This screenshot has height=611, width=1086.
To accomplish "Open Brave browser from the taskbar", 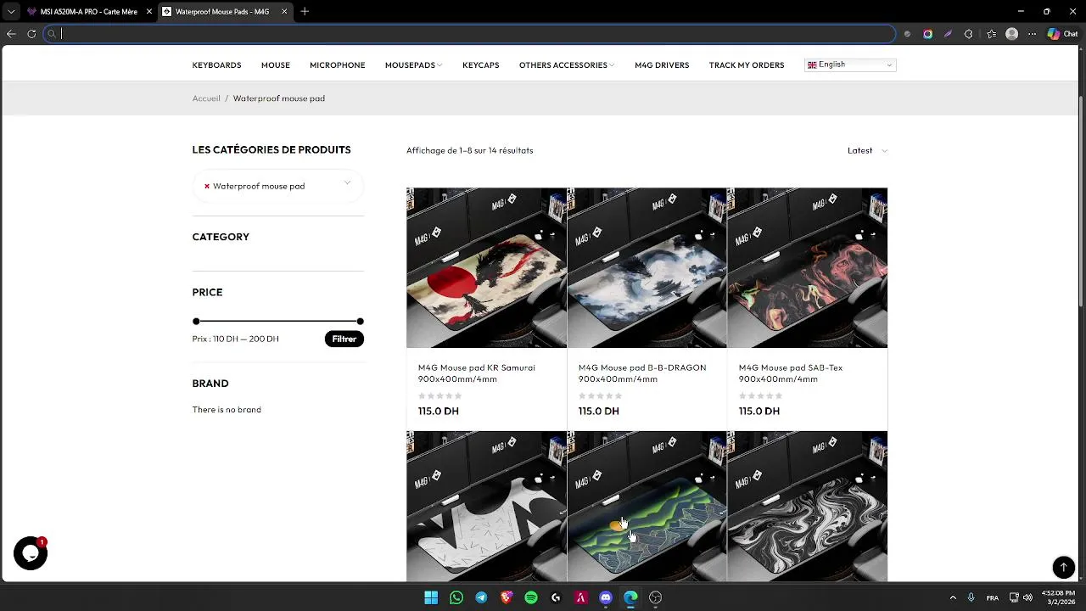I will 507,597.
